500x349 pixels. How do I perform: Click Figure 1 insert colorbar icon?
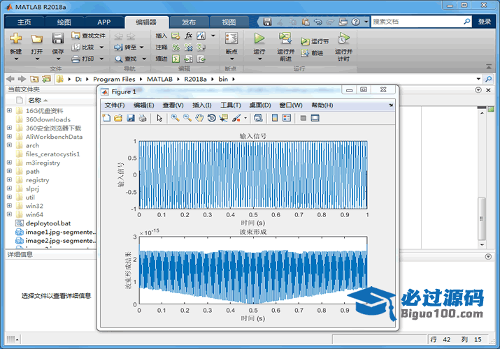click(x=275, y=118)
